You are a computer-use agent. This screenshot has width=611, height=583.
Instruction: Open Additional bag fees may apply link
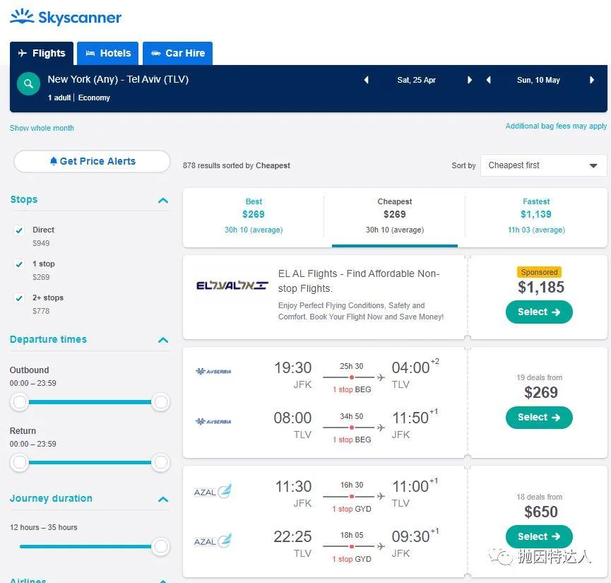pos(556,126)
